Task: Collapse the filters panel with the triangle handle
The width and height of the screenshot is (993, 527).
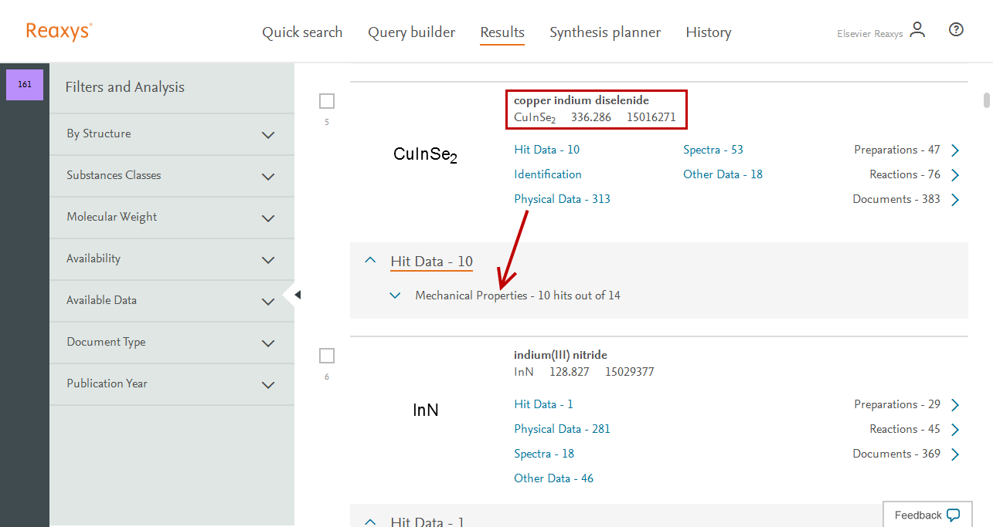Action: [297, 295]
